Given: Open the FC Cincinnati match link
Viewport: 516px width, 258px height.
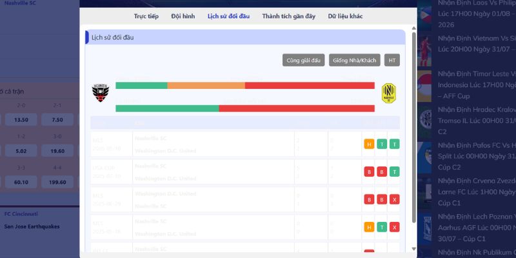Looking at the screenshot, I should click(x=21, y=214).
